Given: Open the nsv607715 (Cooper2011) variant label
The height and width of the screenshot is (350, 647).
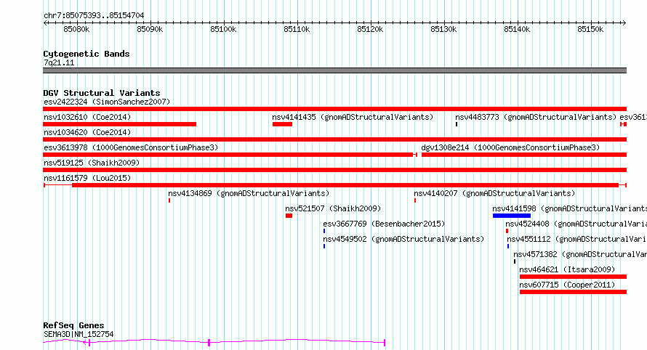Looking at the screenshot, I should click(x=567, y=285).
